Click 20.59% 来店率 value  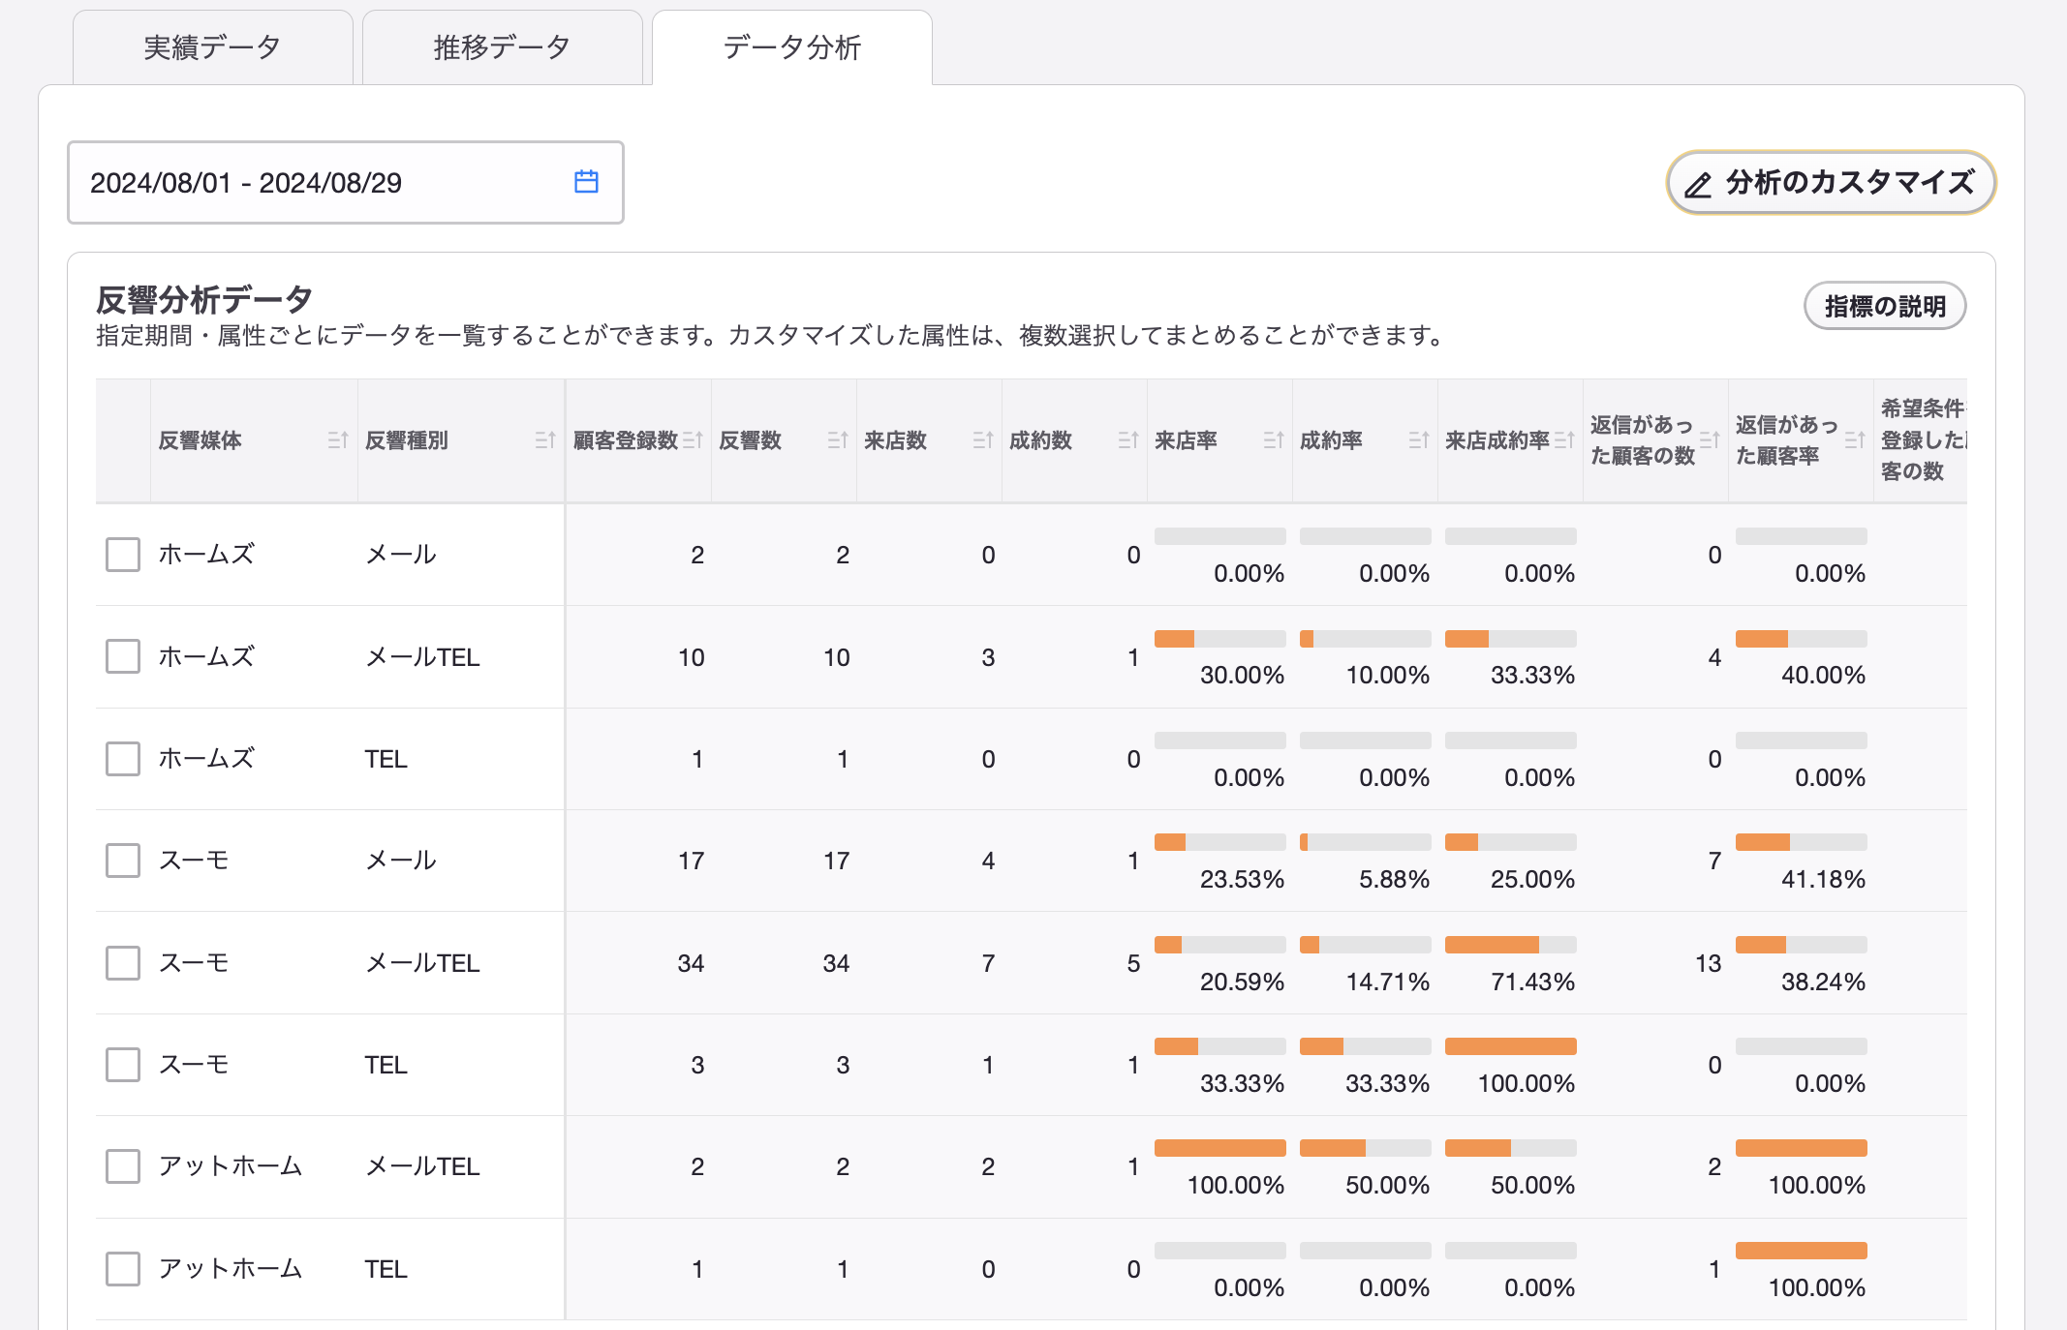tap(1242, 982)
